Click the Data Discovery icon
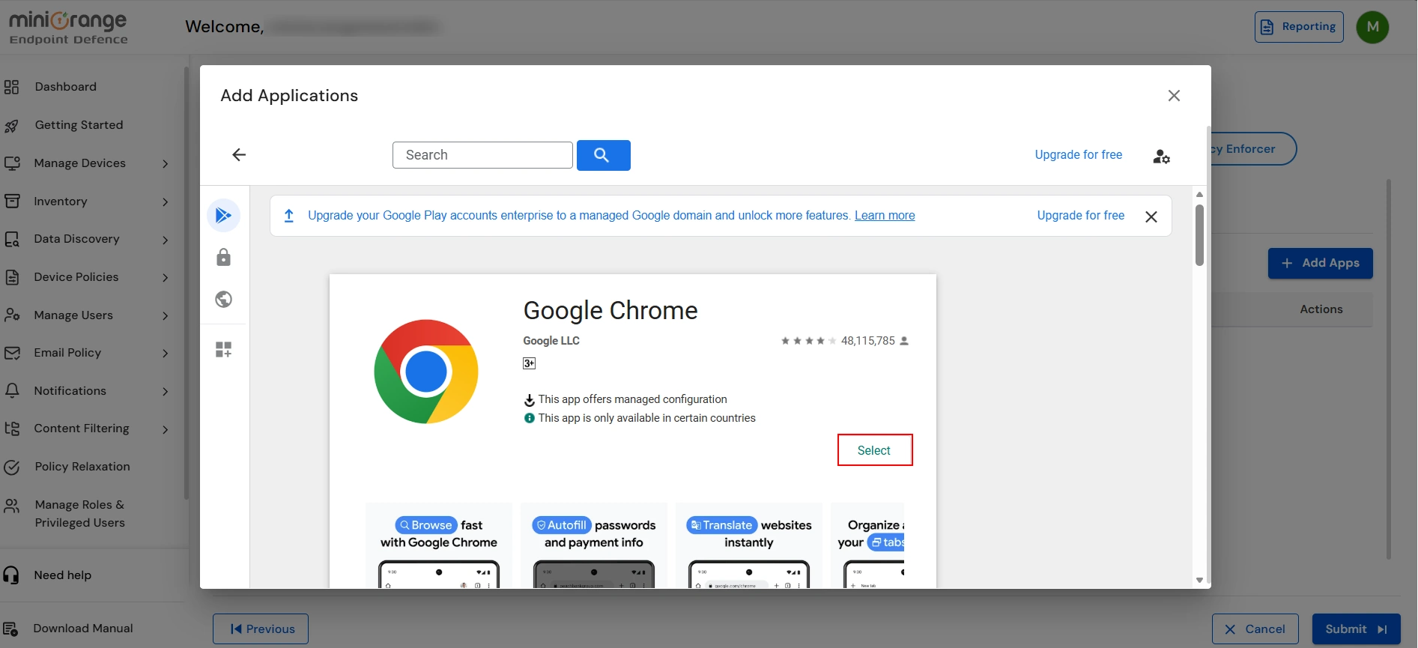Viewport: 1418px width, 648px height. point(11,239)
